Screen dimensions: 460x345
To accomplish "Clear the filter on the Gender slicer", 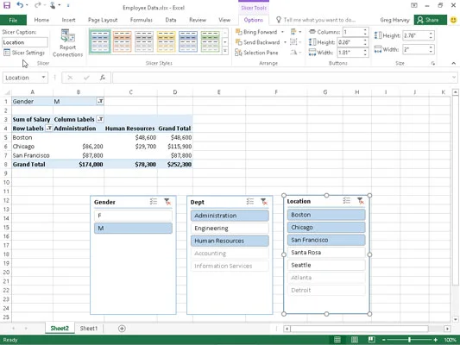I will pos(167,201).
